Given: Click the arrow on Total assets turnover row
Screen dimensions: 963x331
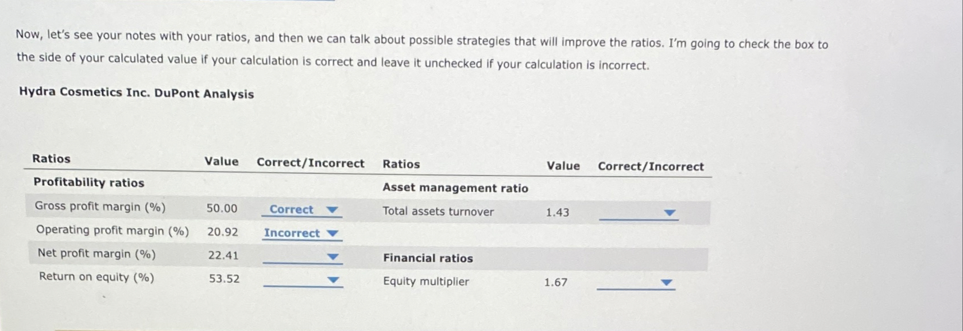Looking at the screenshot, I should (x=669, y=213).
